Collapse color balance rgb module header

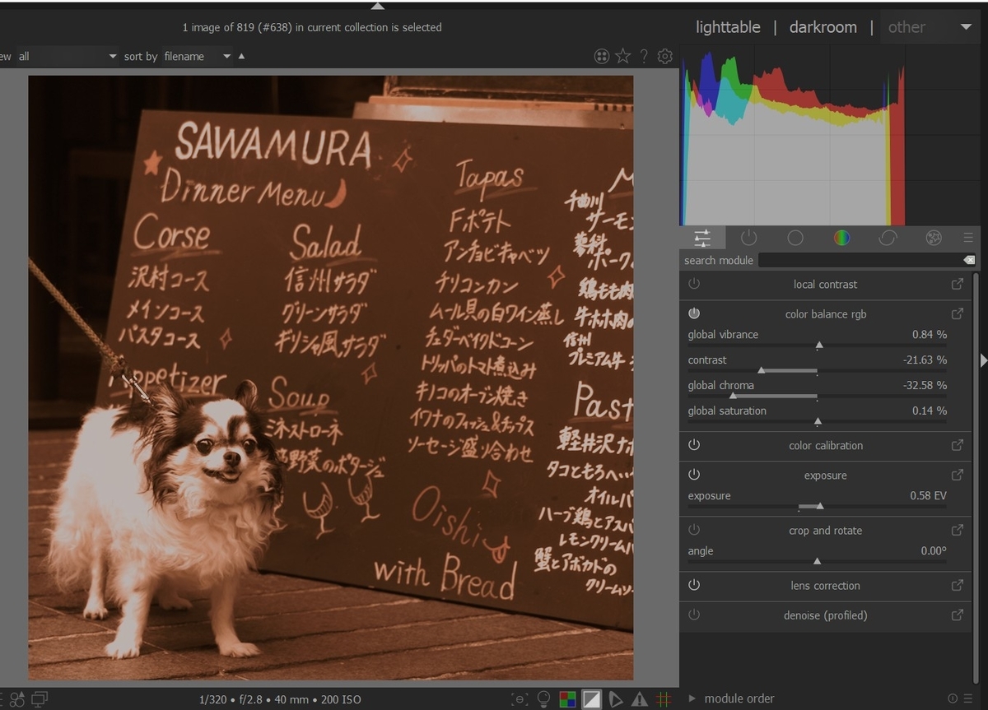(x=825, y=313)
